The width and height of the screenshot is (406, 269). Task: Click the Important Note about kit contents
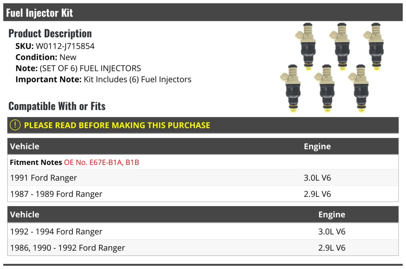104,79
